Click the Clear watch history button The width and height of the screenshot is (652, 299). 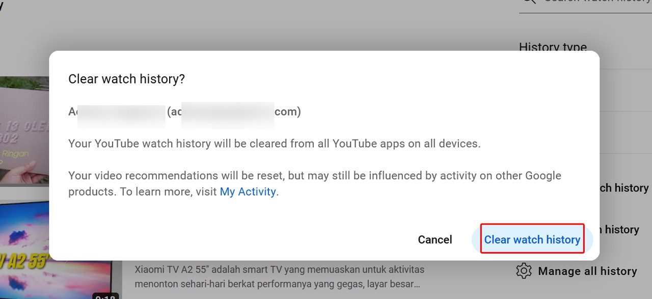tap(532, 239)
